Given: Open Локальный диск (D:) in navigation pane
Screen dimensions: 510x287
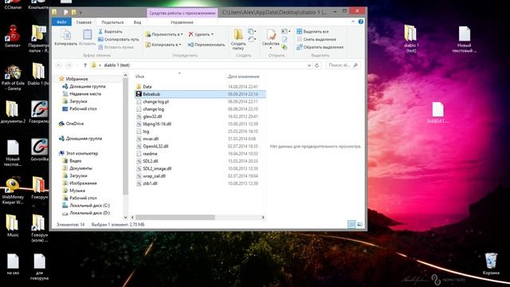Looking at the screenshot, I should tap(86, 213).
